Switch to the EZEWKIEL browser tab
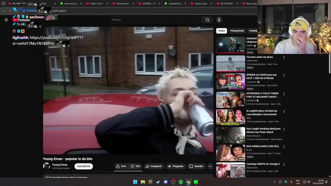The image size is (331, 186). [149, 4]
